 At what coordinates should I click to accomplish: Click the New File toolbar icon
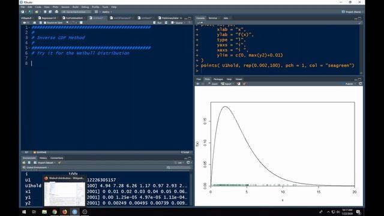[x=23, y=12]
